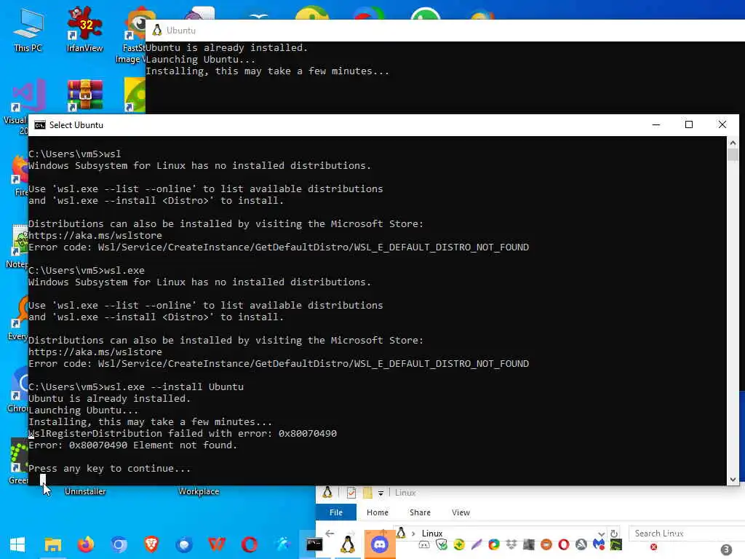Open the Windows Start menu
This screenshot has width=745, height=559.
point(17,544)
